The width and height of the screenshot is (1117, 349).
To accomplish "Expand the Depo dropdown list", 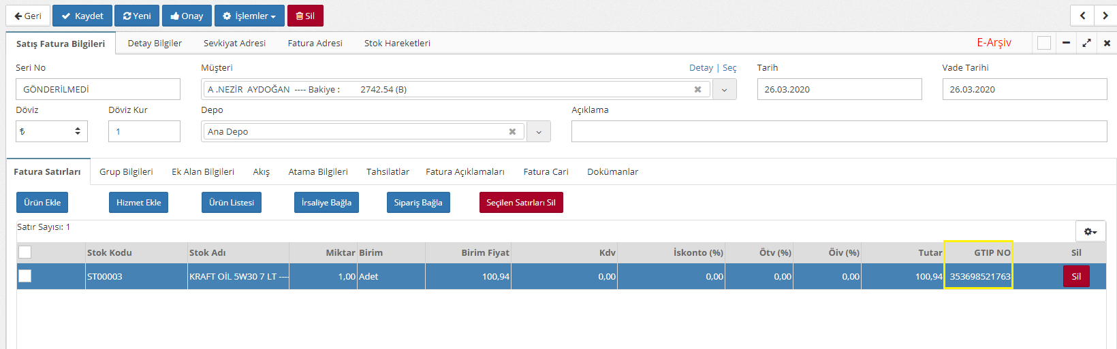I will [538, 132].
